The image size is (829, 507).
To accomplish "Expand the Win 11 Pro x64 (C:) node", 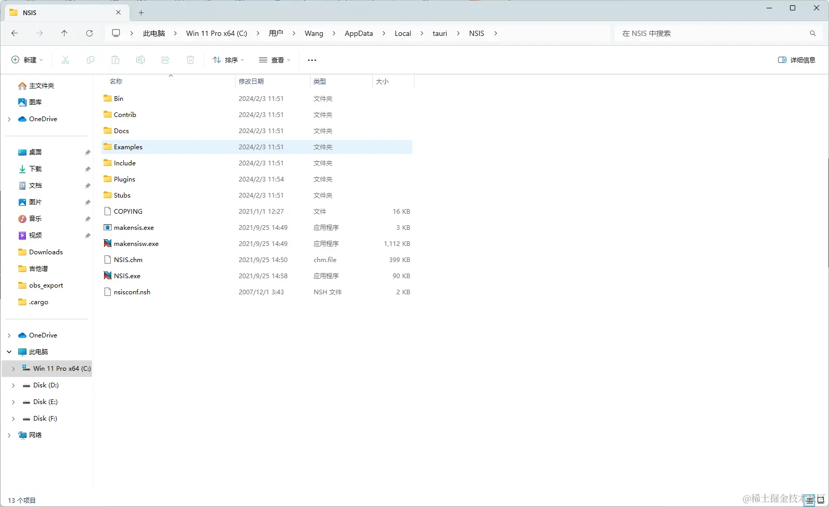I will tap(13, 369).
